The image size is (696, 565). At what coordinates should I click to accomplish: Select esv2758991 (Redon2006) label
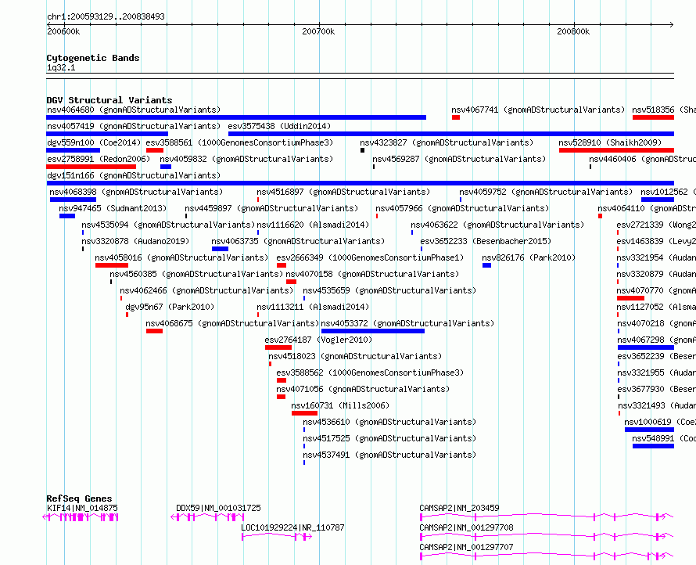(99, 159)
